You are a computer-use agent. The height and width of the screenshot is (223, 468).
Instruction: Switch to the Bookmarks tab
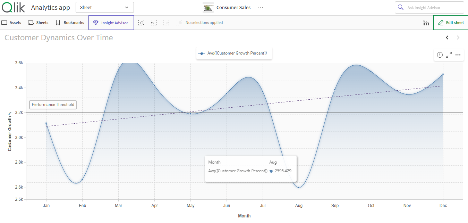coord(69,22)
